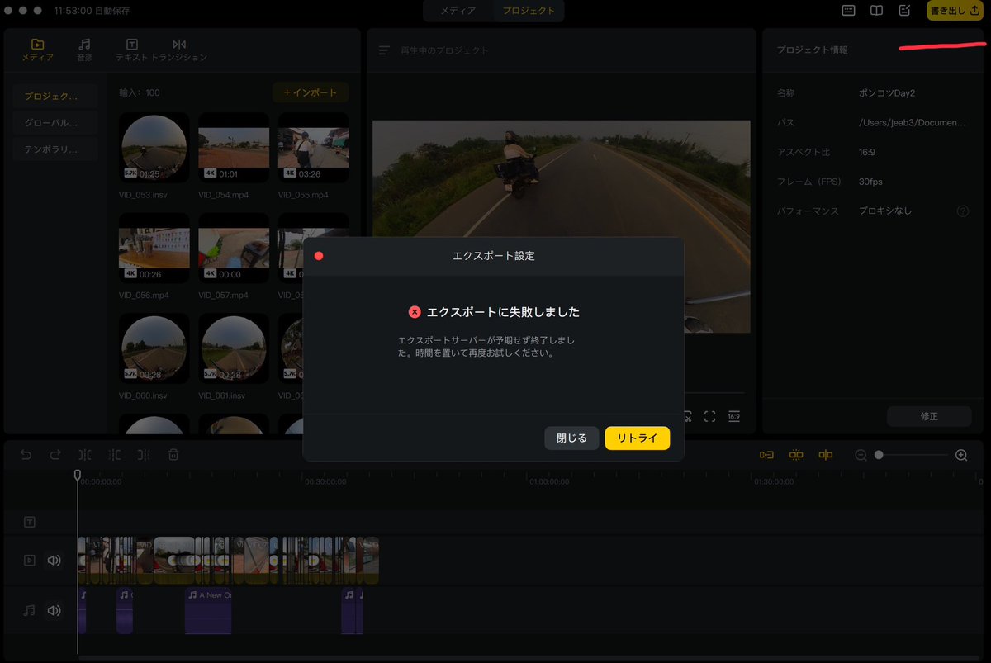The width and height of the screenshot is (991, 663).
Task: Click the timeline zoom slider handle
Action: (879, 455)
